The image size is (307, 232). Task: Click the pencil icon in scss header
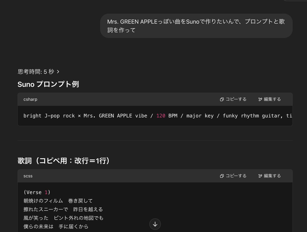pos(260,176)
